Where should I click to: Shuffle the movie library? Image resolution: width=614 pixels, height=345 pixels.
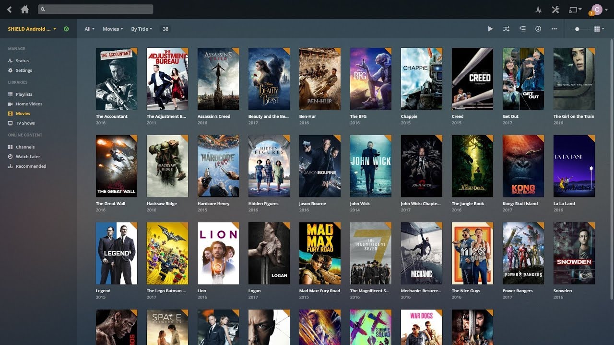pos(506,29)
